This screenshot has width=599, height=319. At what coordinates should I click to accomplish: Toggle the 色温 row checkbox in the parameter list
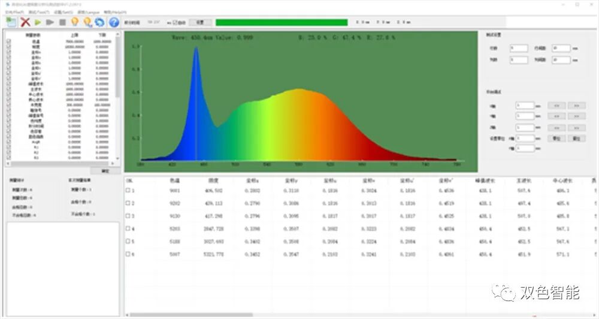tap(9, 41)
